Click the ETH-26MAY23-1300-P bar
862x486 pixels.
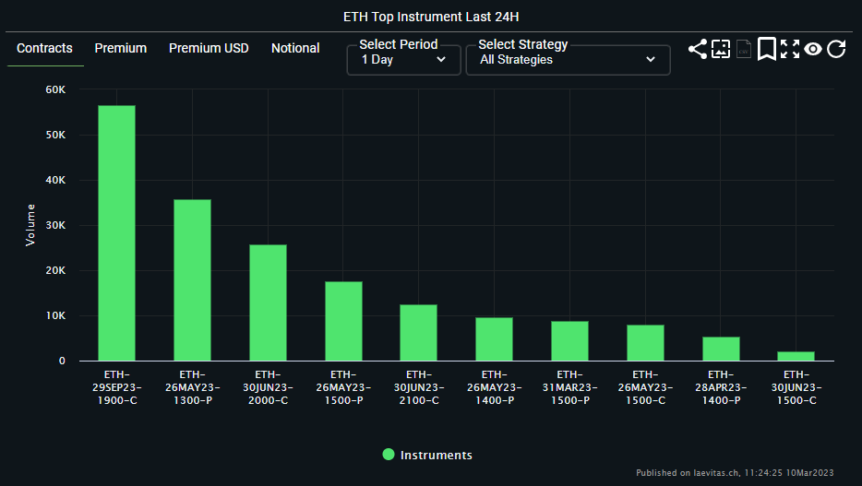click(x=192, y=280)
